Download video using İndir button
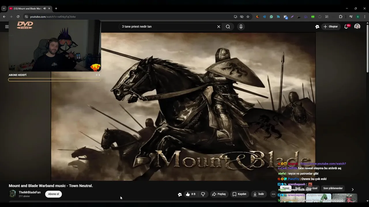This screenshot has width=369, height=207. tap(259, 194)
